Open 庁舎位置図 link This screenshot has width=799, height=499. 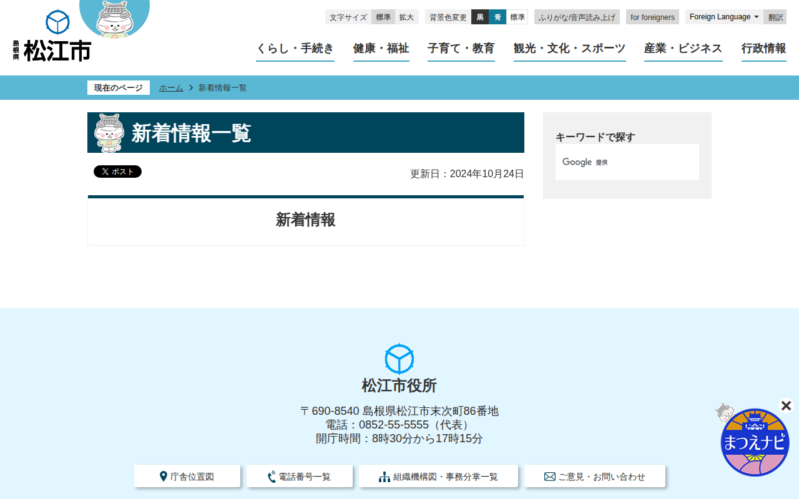tap(187, 477)
